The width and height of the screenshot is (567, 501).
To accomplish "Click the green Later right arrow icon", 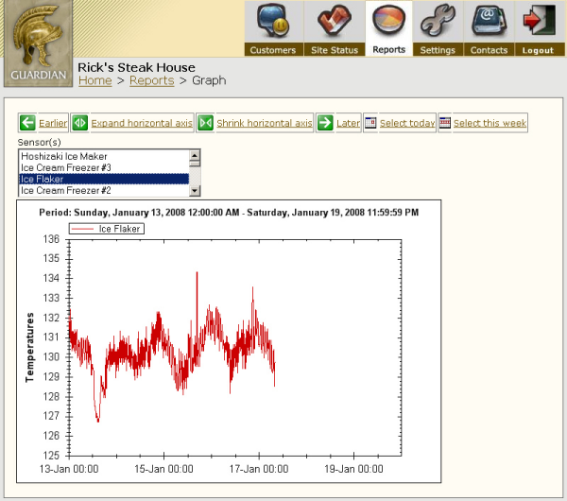I will click(x=324, y=123).
